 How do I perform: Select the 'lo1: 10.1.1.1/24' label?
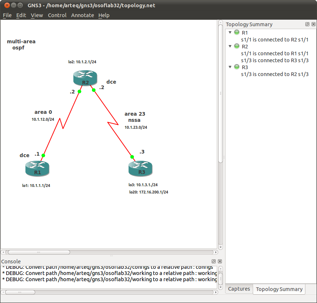coord(36,186)
